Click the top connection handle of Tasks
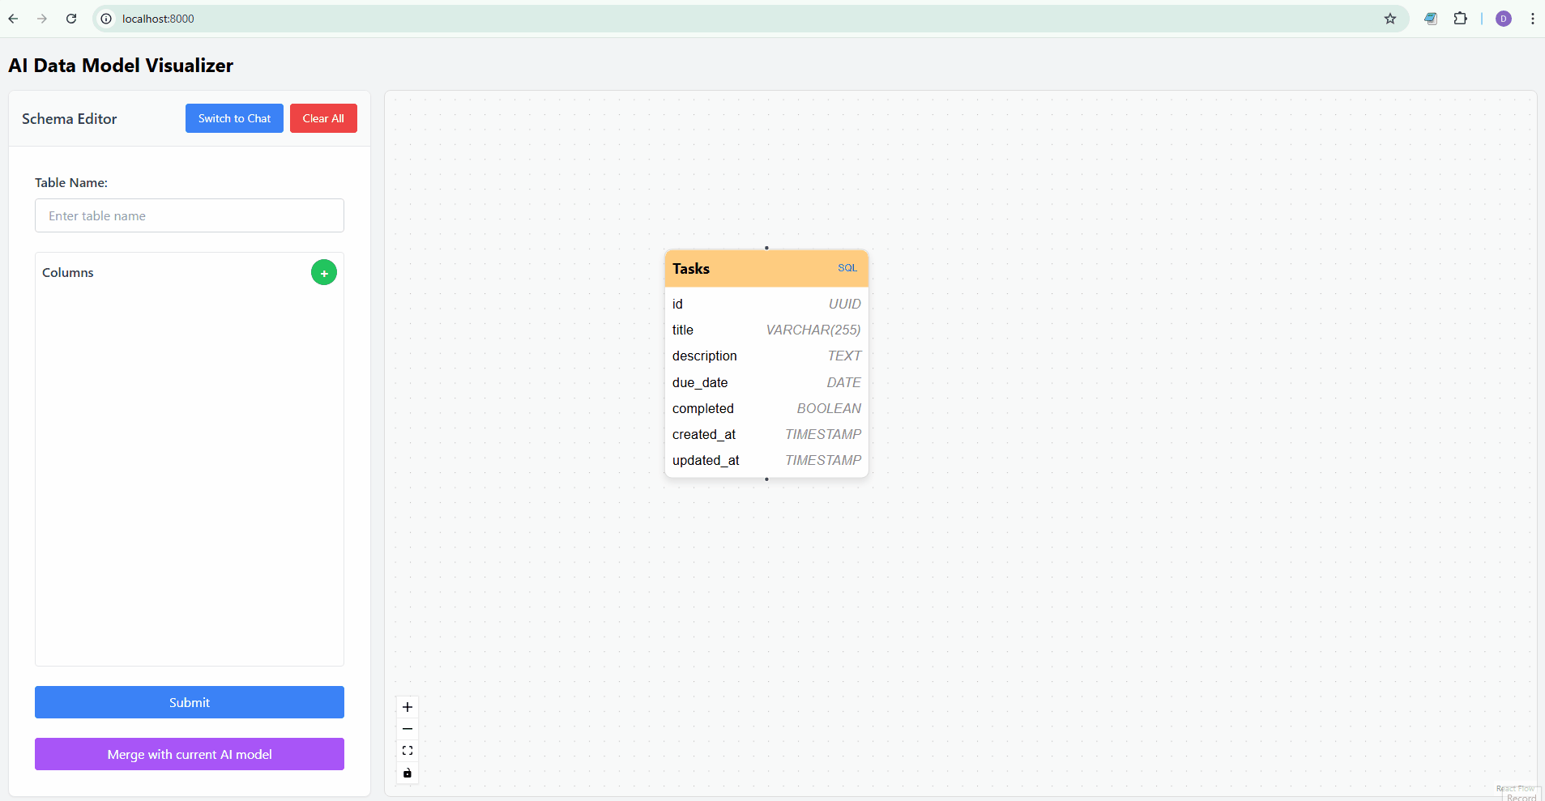Image resolution: width=1545 pixels, height=801 pixels. click(766, 248)
